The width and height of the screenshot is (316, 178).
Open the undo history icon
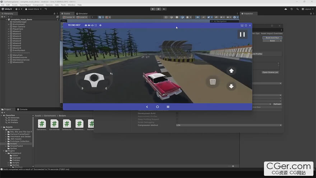click(292, 9)
